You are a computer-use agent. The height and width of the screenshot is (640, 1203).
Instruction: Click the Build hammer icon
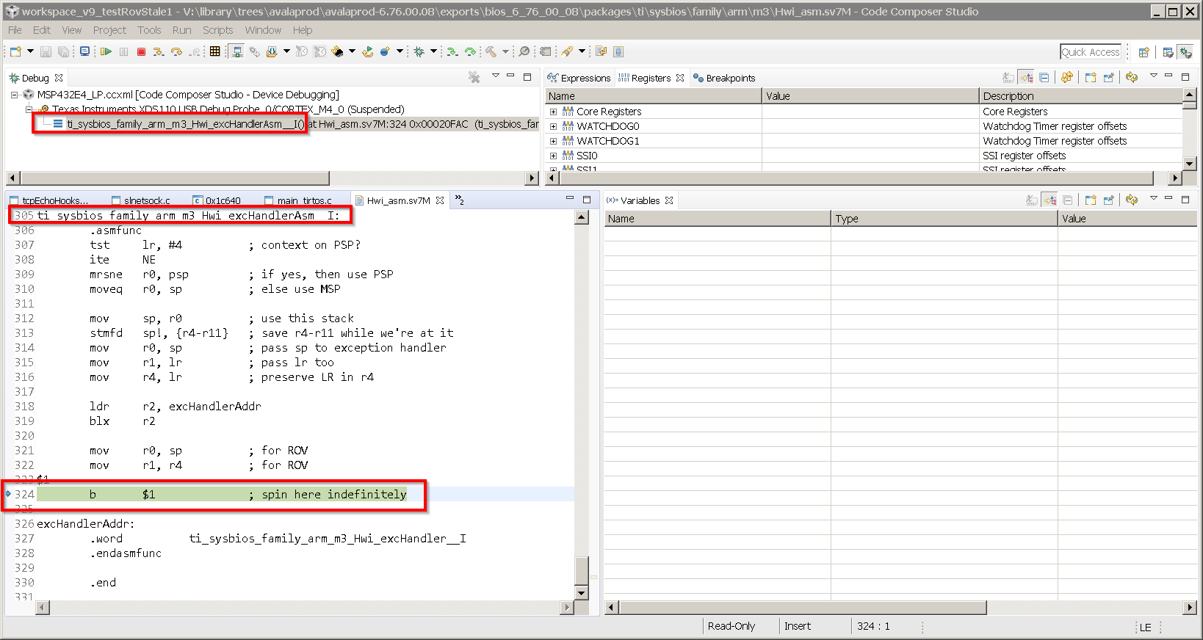[491, 51]
